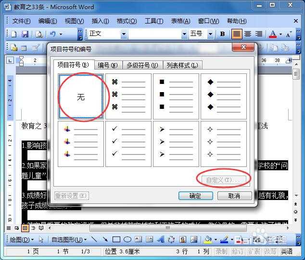Click the Insert WordArt icon
This screenshot has width=305, height=260.
[x=161, y=239]
